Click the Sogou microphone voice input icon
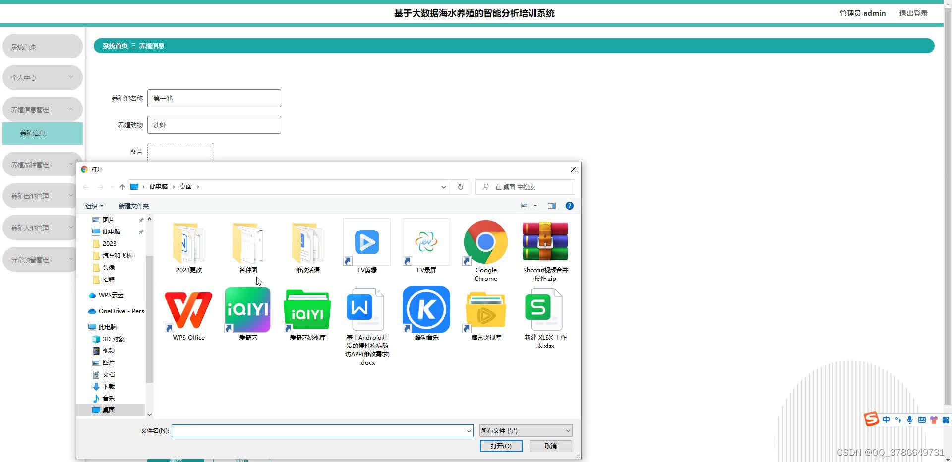The width and height of the screenshot is (952, 462). tap(910, 420)
